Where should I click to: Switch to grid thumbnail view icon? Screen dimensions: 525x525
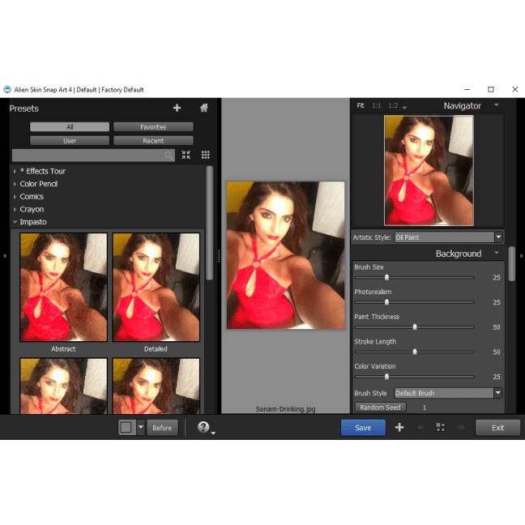(205, 155)
